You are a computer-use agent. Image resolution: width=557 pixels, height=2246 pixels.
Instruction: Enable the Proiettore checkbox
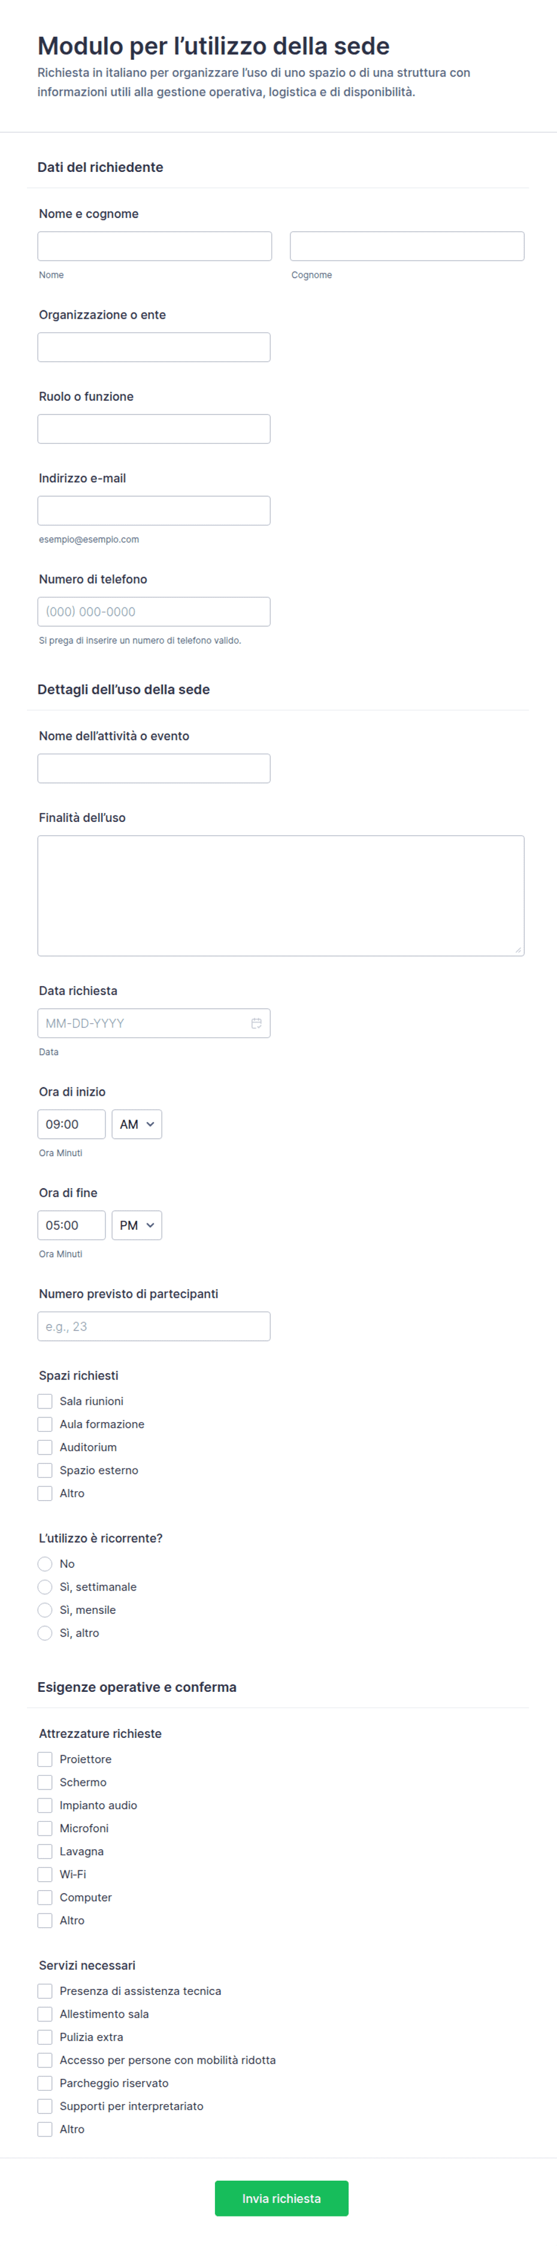[x=46, y=1758]
